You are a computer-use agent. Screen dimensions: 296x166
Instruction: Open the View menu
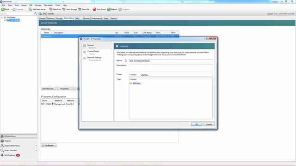(10, 5)
